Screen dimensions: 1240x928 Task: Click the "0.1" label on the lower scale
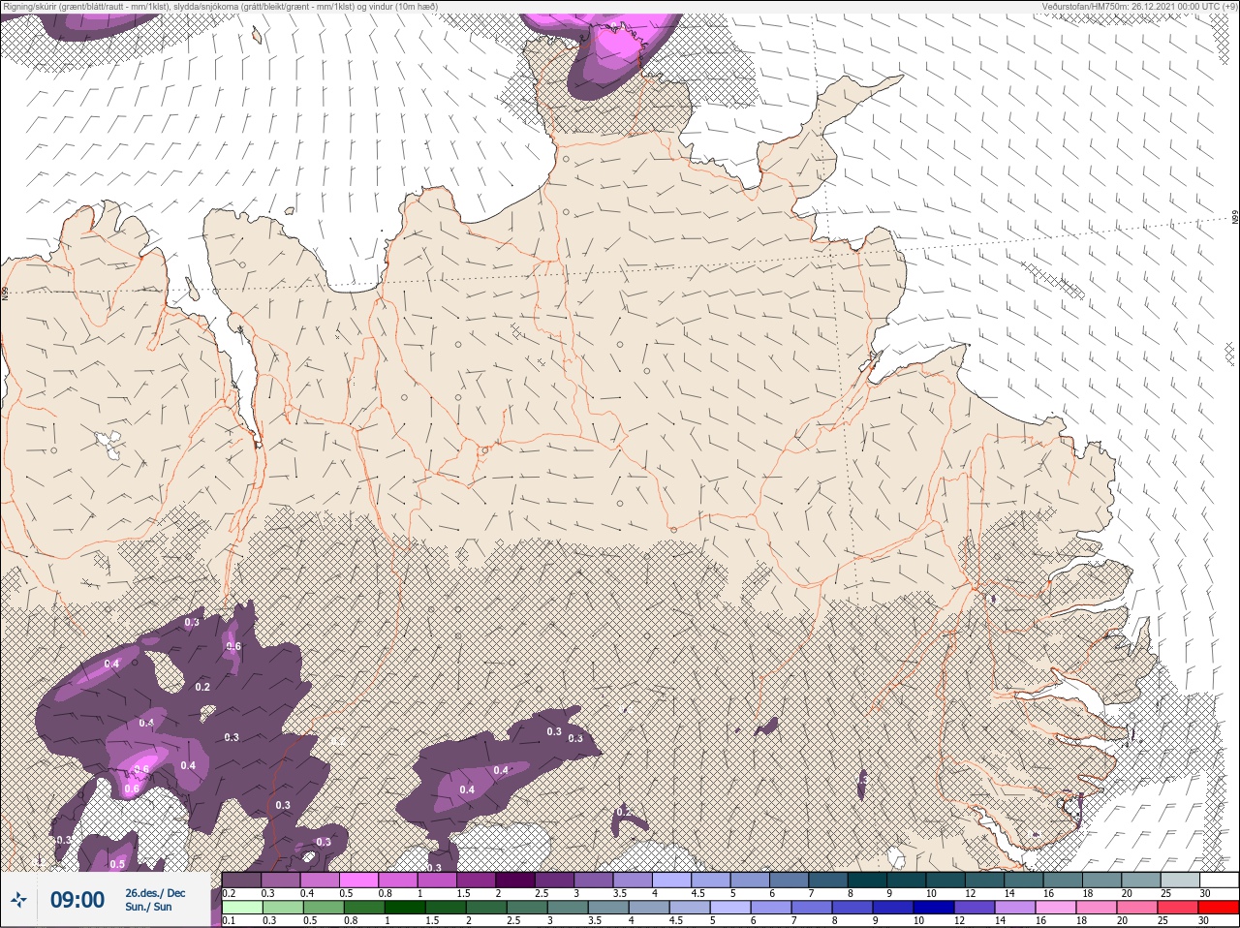click(x=229, y=920)
